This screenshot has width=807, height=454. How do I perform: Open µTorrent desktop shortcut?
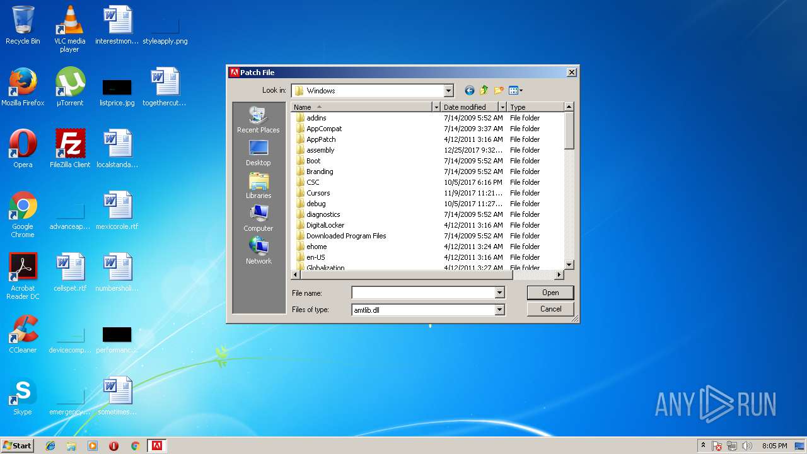tap(70, 87)
